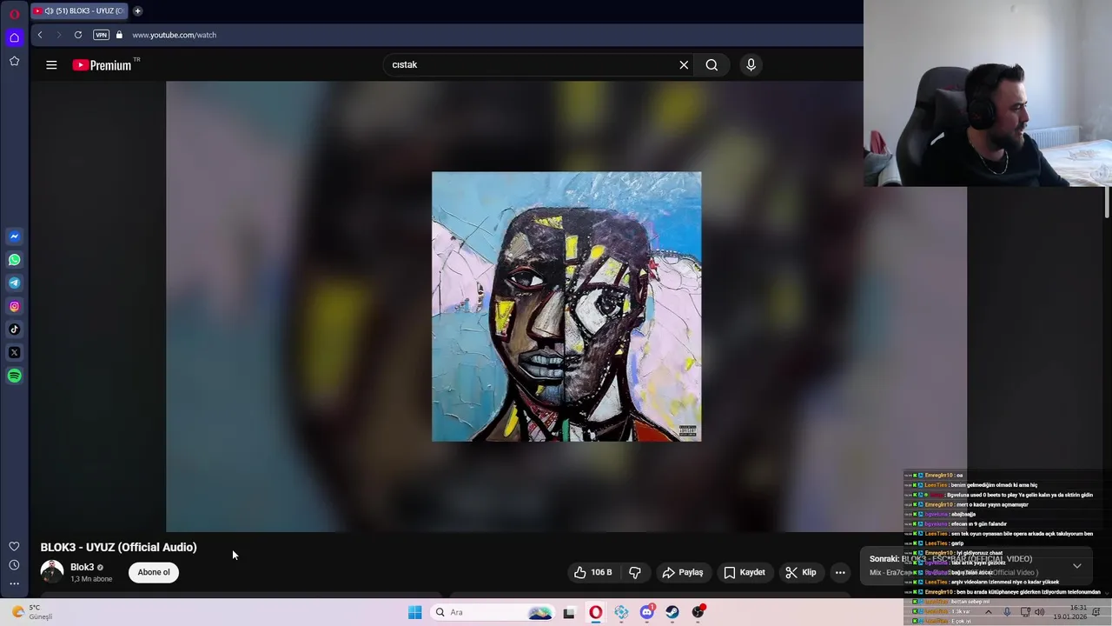Subscribe using Abone ol button
Screen dimensions: 1112x626
coord(154,572)
